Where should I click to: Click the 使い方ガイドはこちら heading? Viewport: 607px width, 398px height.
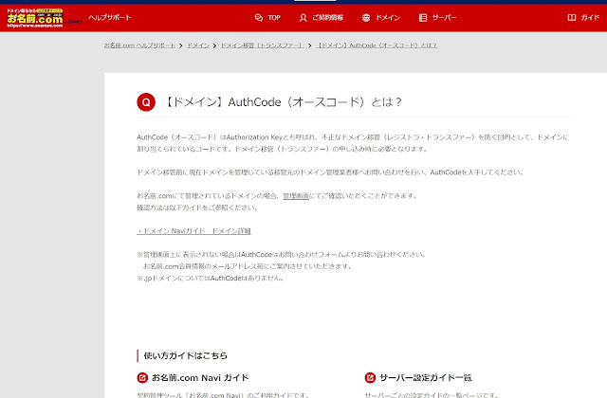click(x=186, y=356)
